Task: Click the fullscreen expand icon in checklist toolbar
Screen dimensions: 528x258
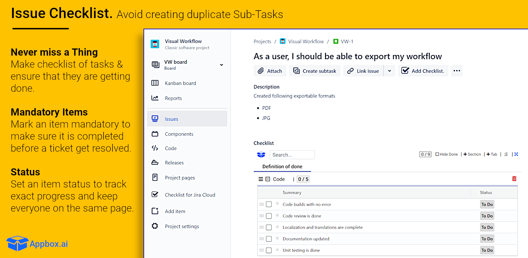Action: (516, 154)
